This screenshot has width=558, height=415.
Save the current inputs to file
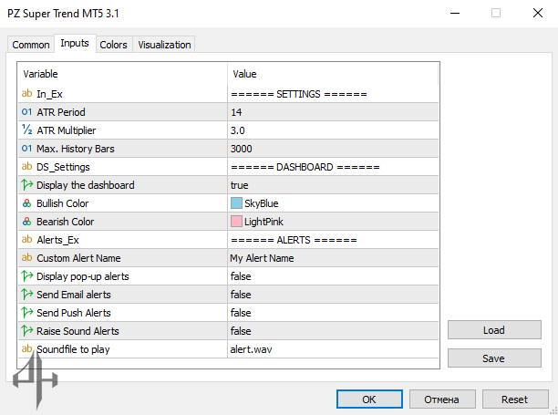(494, 358)
